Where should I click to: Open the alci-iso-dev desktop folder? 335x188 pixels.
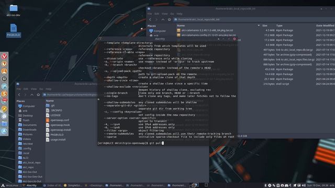14,10
